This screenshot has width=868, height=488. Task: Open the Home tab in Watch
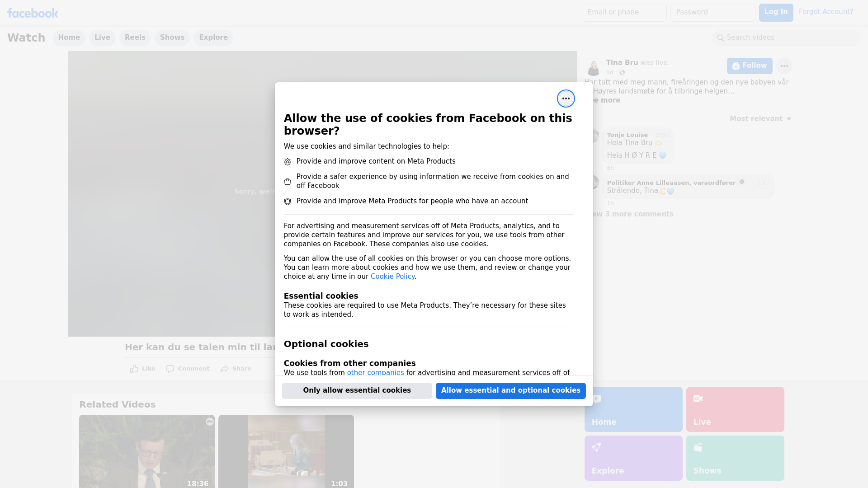pyautogui.click(x=69, y=38)
